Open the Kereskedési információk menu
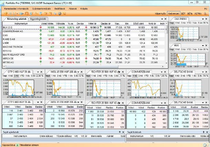The image size is (210, 147). click(16, 9)
